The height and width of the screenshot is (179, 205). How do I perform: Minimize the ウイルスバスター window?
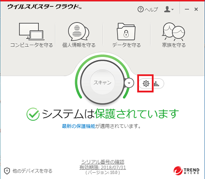point(187,9)
